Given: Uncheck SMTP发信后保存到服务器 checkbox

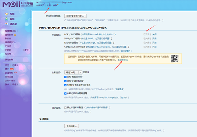Looking at the screenshot, I should click(x=65, y=85).
